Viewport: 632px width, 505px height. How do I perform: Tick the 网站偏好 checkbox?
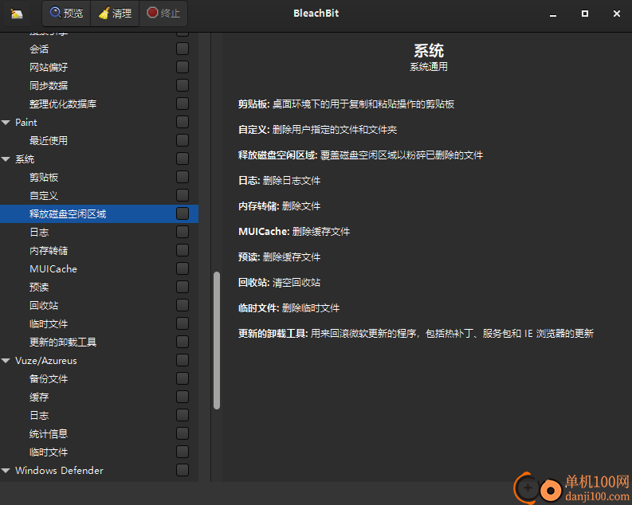(183, 67)
